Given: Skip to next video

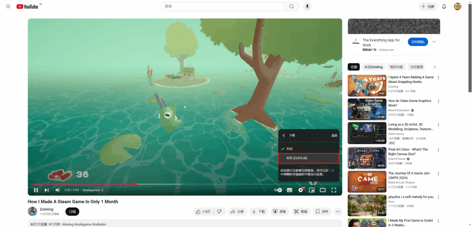Looking at the screenshot, I should click(47, 190).
